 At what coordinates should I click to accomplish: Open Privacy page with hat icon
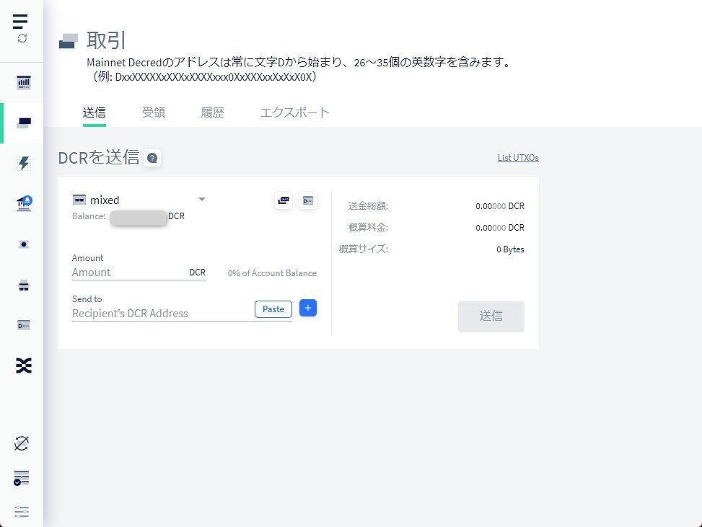coord(23,285)
